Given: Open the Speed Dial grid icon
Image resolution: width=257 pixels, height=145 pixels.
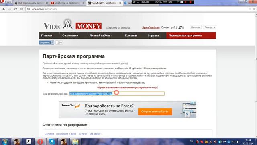Looking at the screenshot, I should pos(22,9).
